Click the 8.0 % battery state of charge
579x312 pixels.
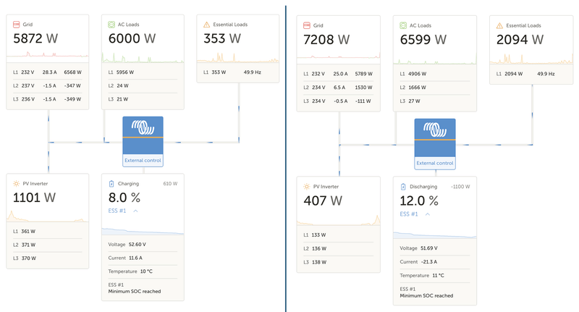[x=124, y=198]
